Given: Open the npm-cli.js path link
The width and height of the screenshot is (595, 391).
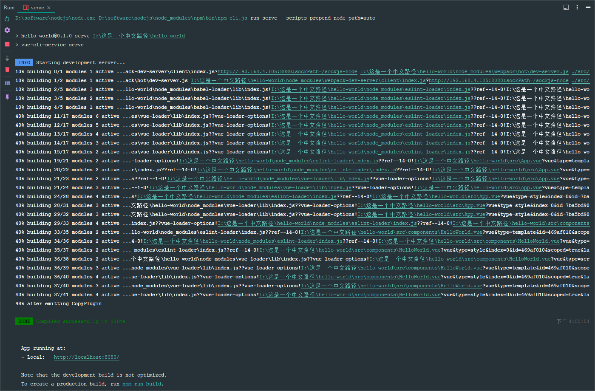Looking at the screenshot, I should [x=173, y=18].
